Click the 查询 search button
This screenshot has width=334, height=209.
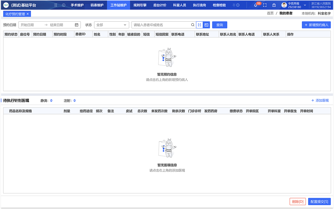(x=219, y=25)
